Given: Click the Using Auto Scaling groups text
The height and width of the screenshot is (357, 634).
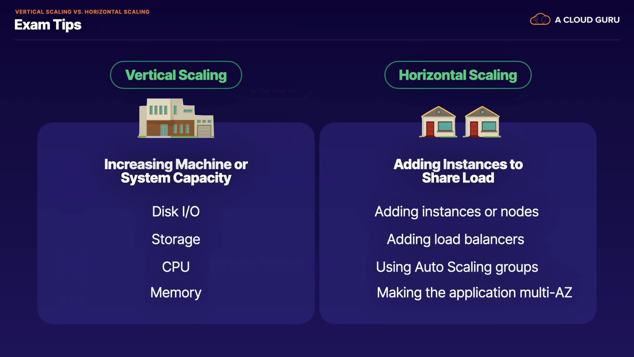Looking at the screenshot, I should (x=457, y=267).
